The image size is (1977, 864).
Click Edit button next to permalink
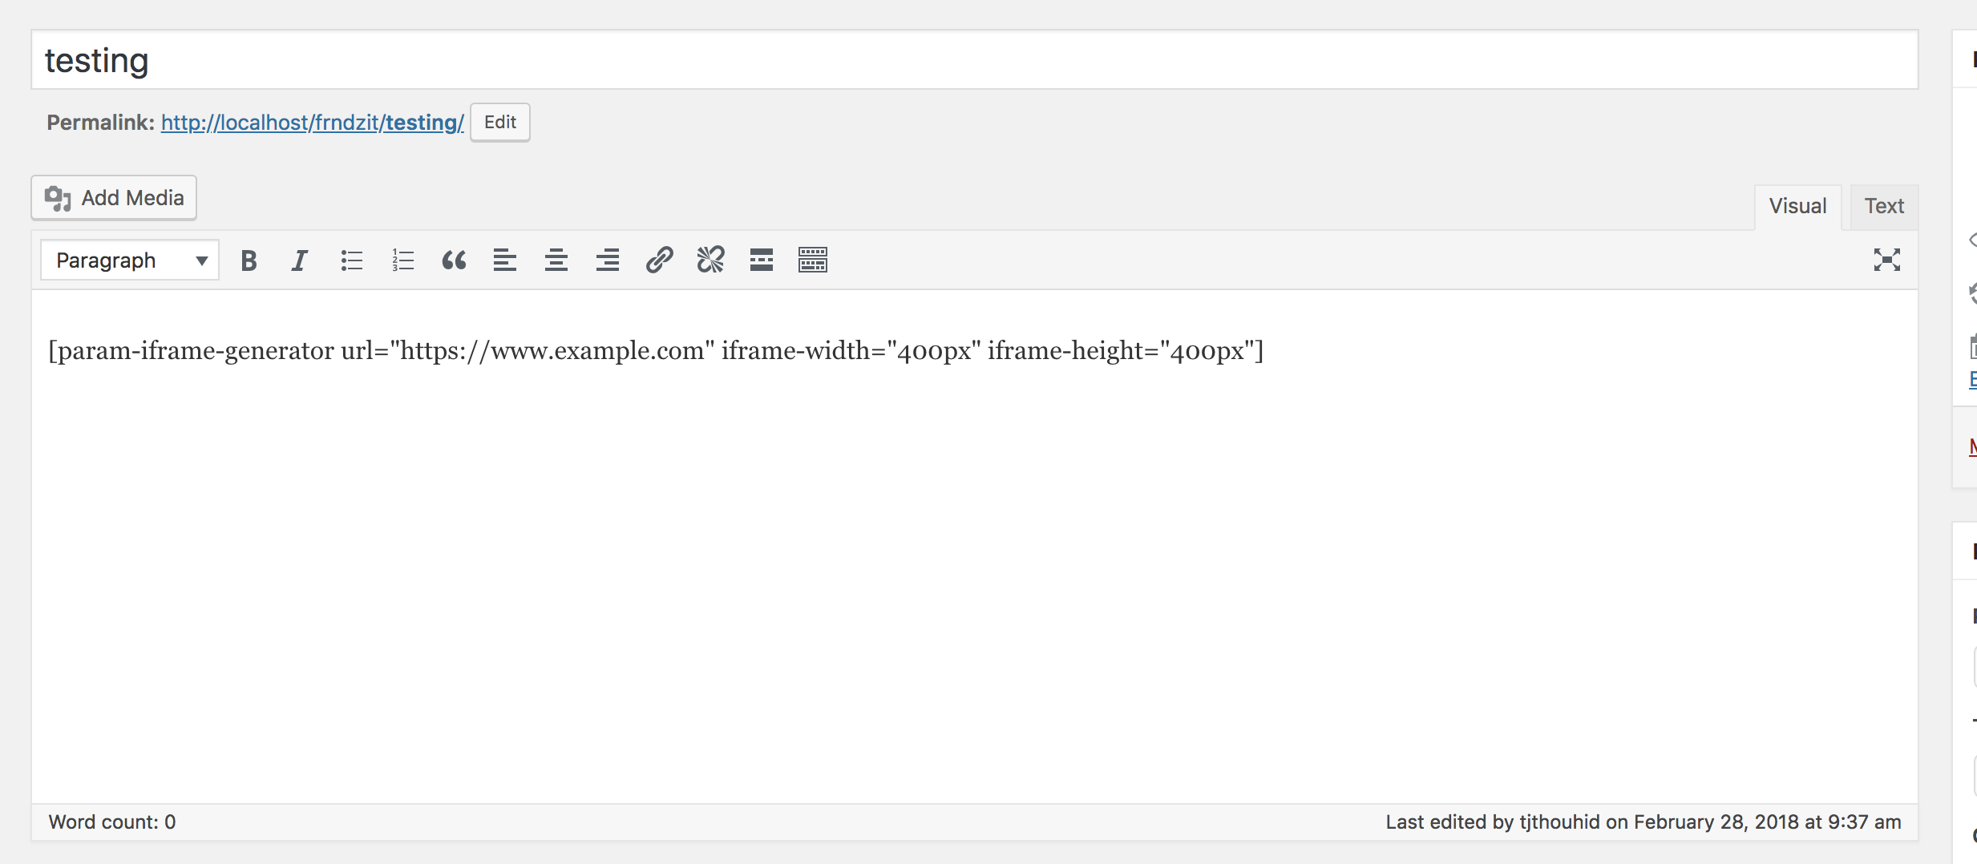[x=499, y=123]
